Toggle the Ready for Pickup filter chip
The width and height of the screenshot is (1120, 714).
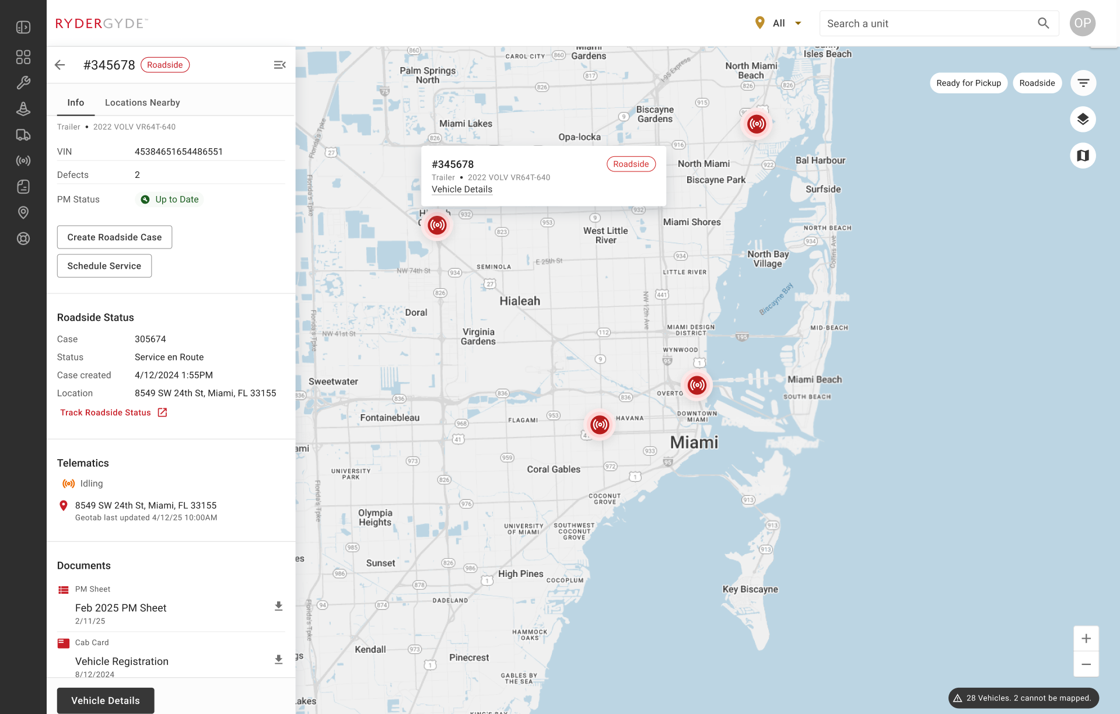968,83
